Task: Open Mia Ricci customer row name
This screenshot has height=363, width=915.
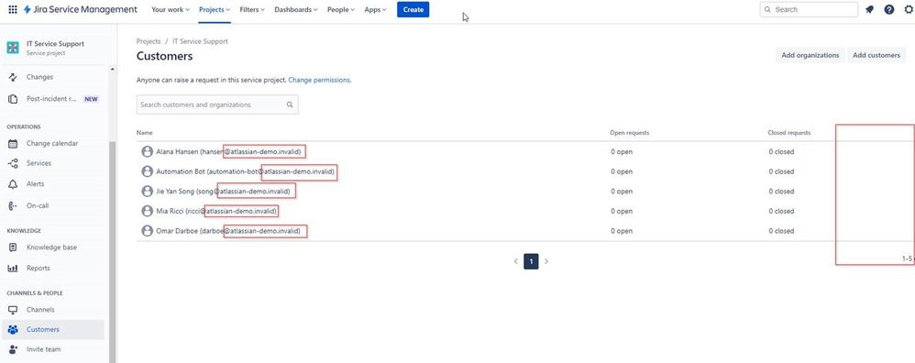Action: click(215, 211)
